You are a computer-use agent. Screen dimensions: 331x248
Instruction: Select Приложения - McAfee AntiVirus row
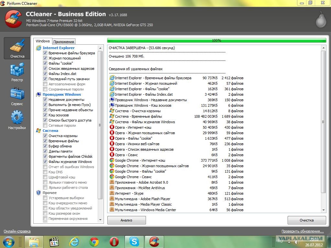tap(176, 188)
